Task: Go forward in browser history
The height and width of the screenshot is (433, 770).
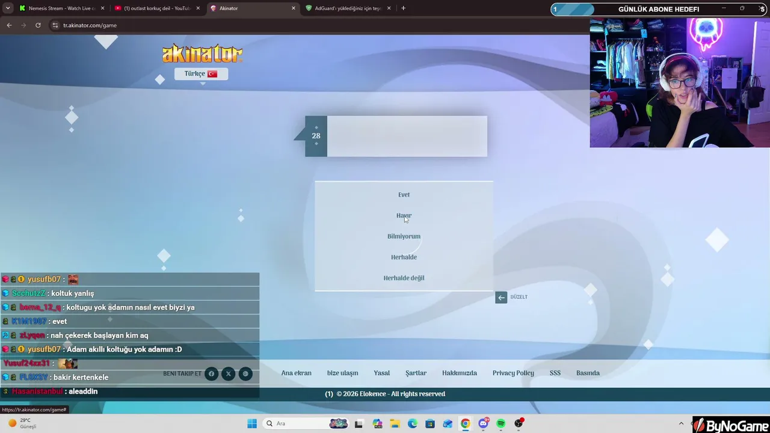Action: tap(23, 25)
